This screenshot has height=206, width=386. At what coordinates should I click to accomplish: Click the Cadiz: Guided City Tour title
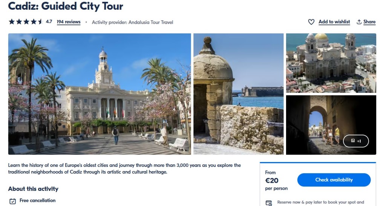[66, 6]
